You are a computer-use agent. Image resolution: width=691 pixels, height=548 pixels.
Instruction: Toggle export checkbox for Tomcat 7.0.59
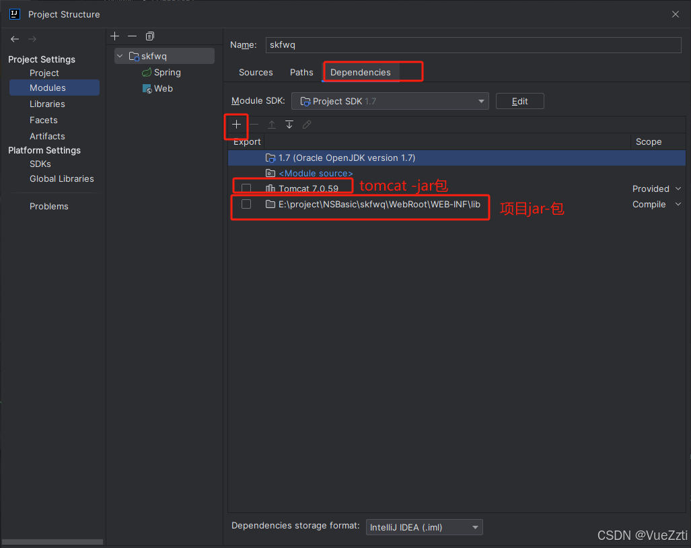(x=246, y=189)
